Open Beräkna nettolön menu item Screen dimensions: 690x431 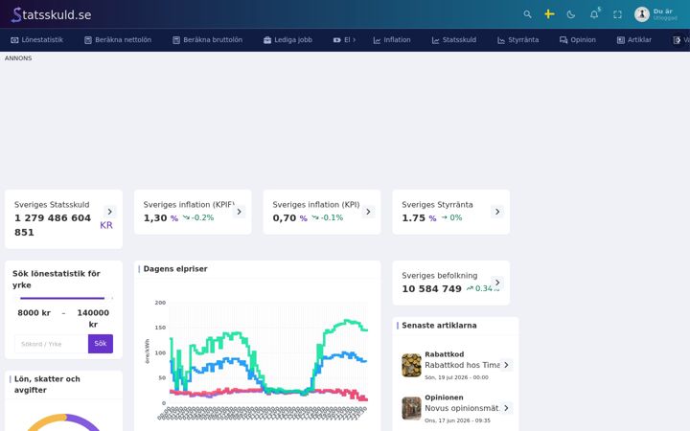coord(118,40)
